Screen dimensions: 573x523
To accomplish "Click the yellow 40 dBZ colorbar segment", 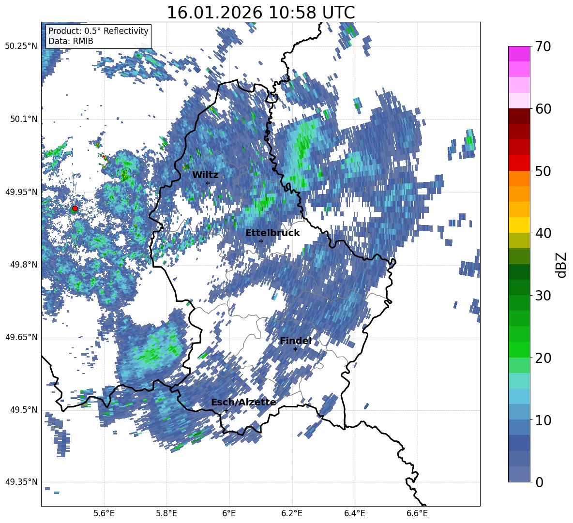I will 519,225.
